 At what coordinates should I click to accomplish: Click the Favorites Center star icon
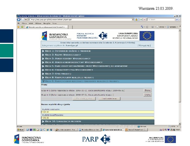click(18, 27)
